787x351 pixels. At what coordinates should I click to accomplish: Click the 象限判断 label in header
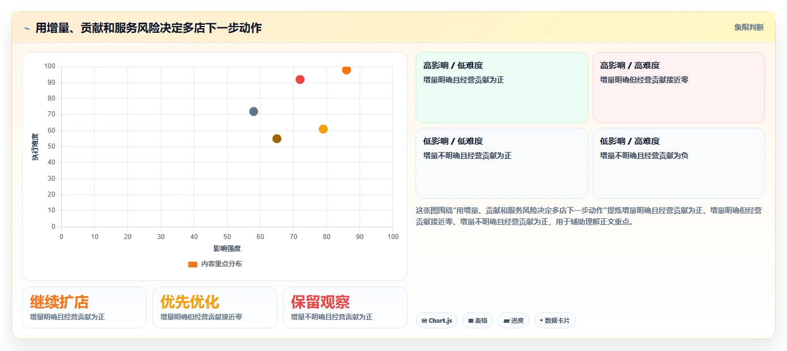pos(749,27)
